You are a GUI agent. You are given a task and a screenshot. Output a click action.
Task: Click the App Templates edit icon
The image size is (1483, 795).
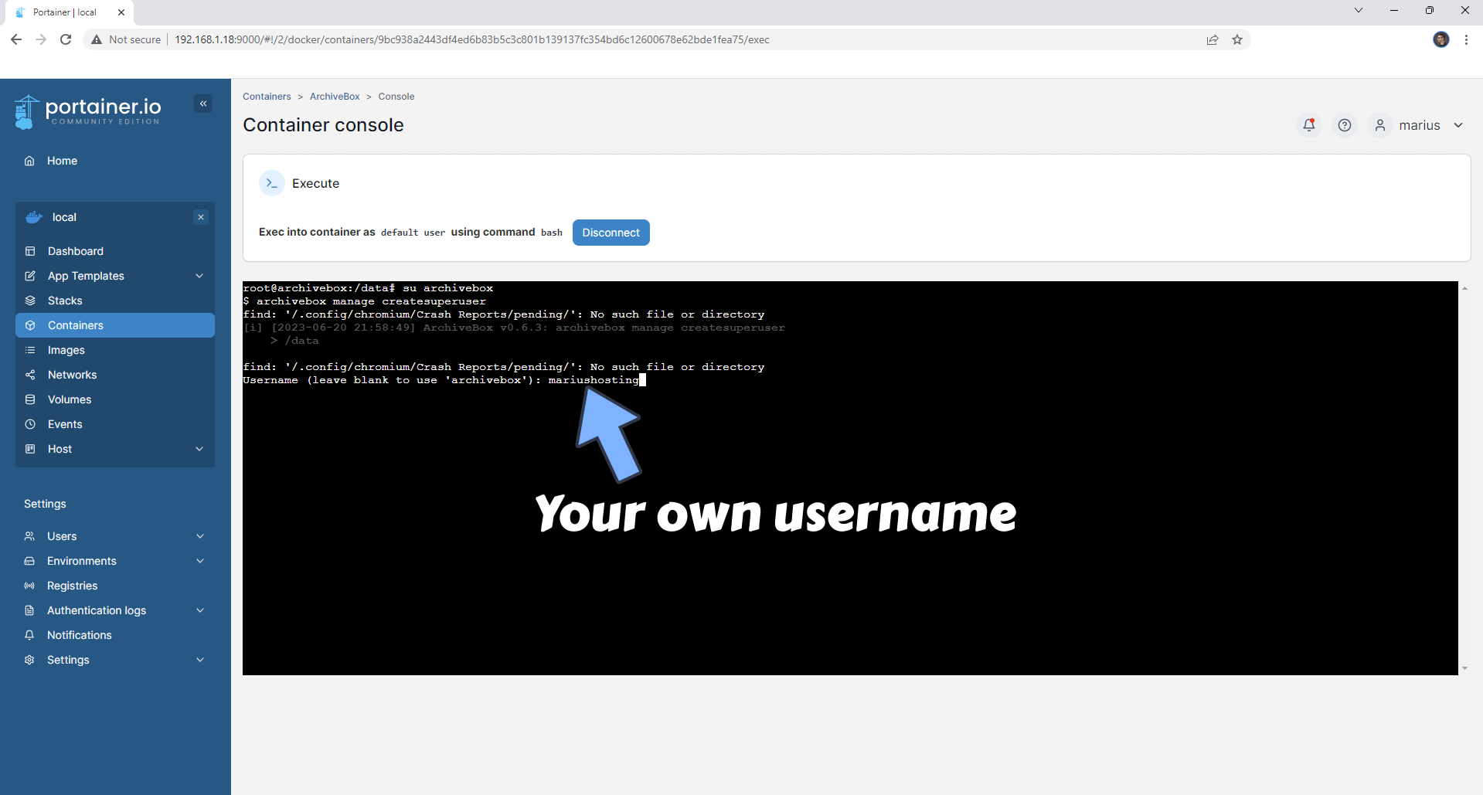click(30, 276)
